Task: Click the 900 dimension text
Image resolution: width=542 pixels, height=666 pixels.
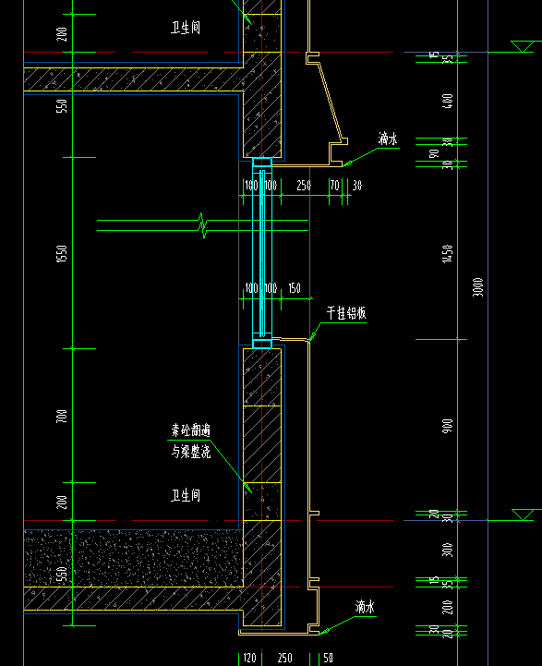Action: click(x=448, y=426)
